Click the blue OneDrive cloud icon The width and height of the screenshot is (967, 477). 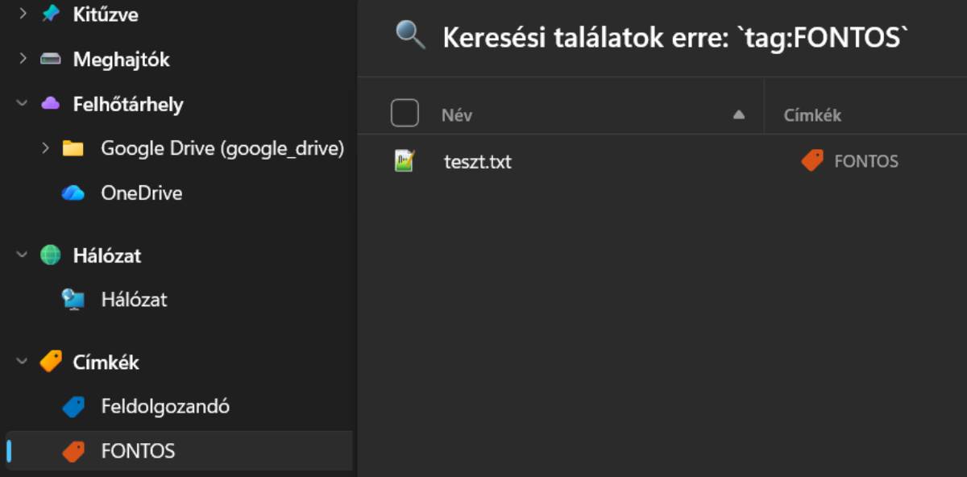73,193
